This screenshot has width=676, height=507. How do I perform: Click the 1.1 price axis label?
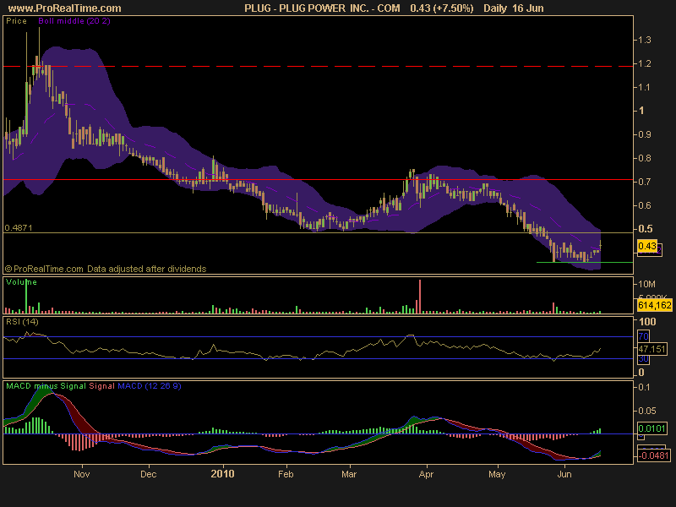[x=645, y=88]
